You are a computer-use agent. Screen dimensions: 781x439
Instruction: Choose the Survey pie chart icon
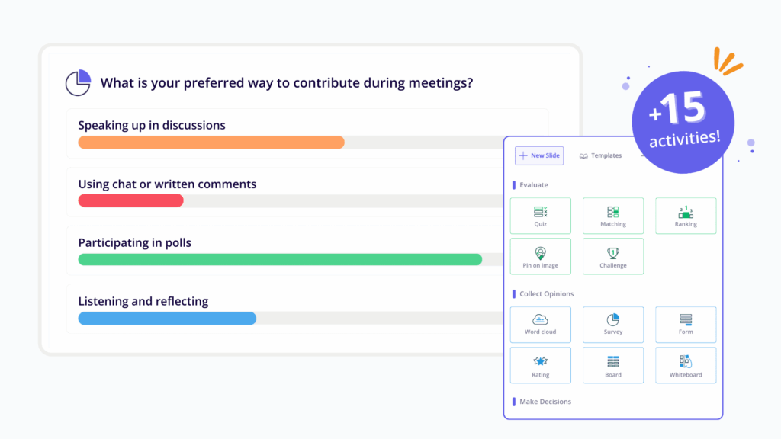point(613,320)
